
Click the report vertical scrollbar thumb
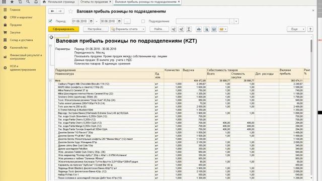[x=311, y=46]
